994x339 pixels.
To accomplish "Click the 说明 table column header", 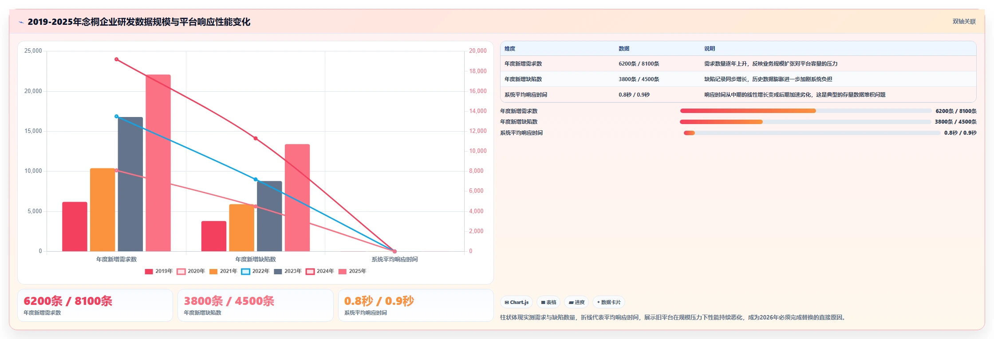I will 710,49.
